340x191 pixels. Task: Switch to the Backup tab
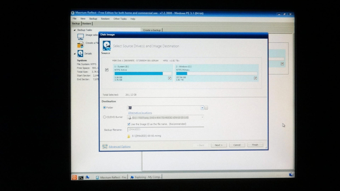point(76,24)
